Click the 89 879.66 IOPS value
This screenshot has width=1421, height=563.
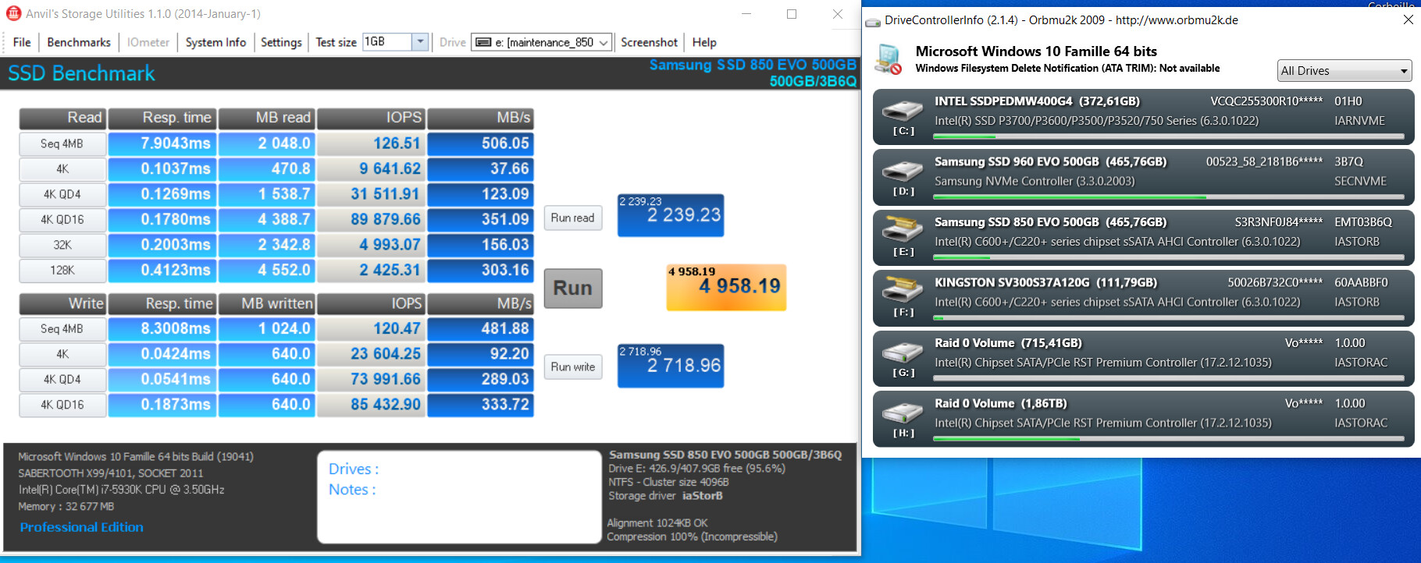[x=372, y=220]
